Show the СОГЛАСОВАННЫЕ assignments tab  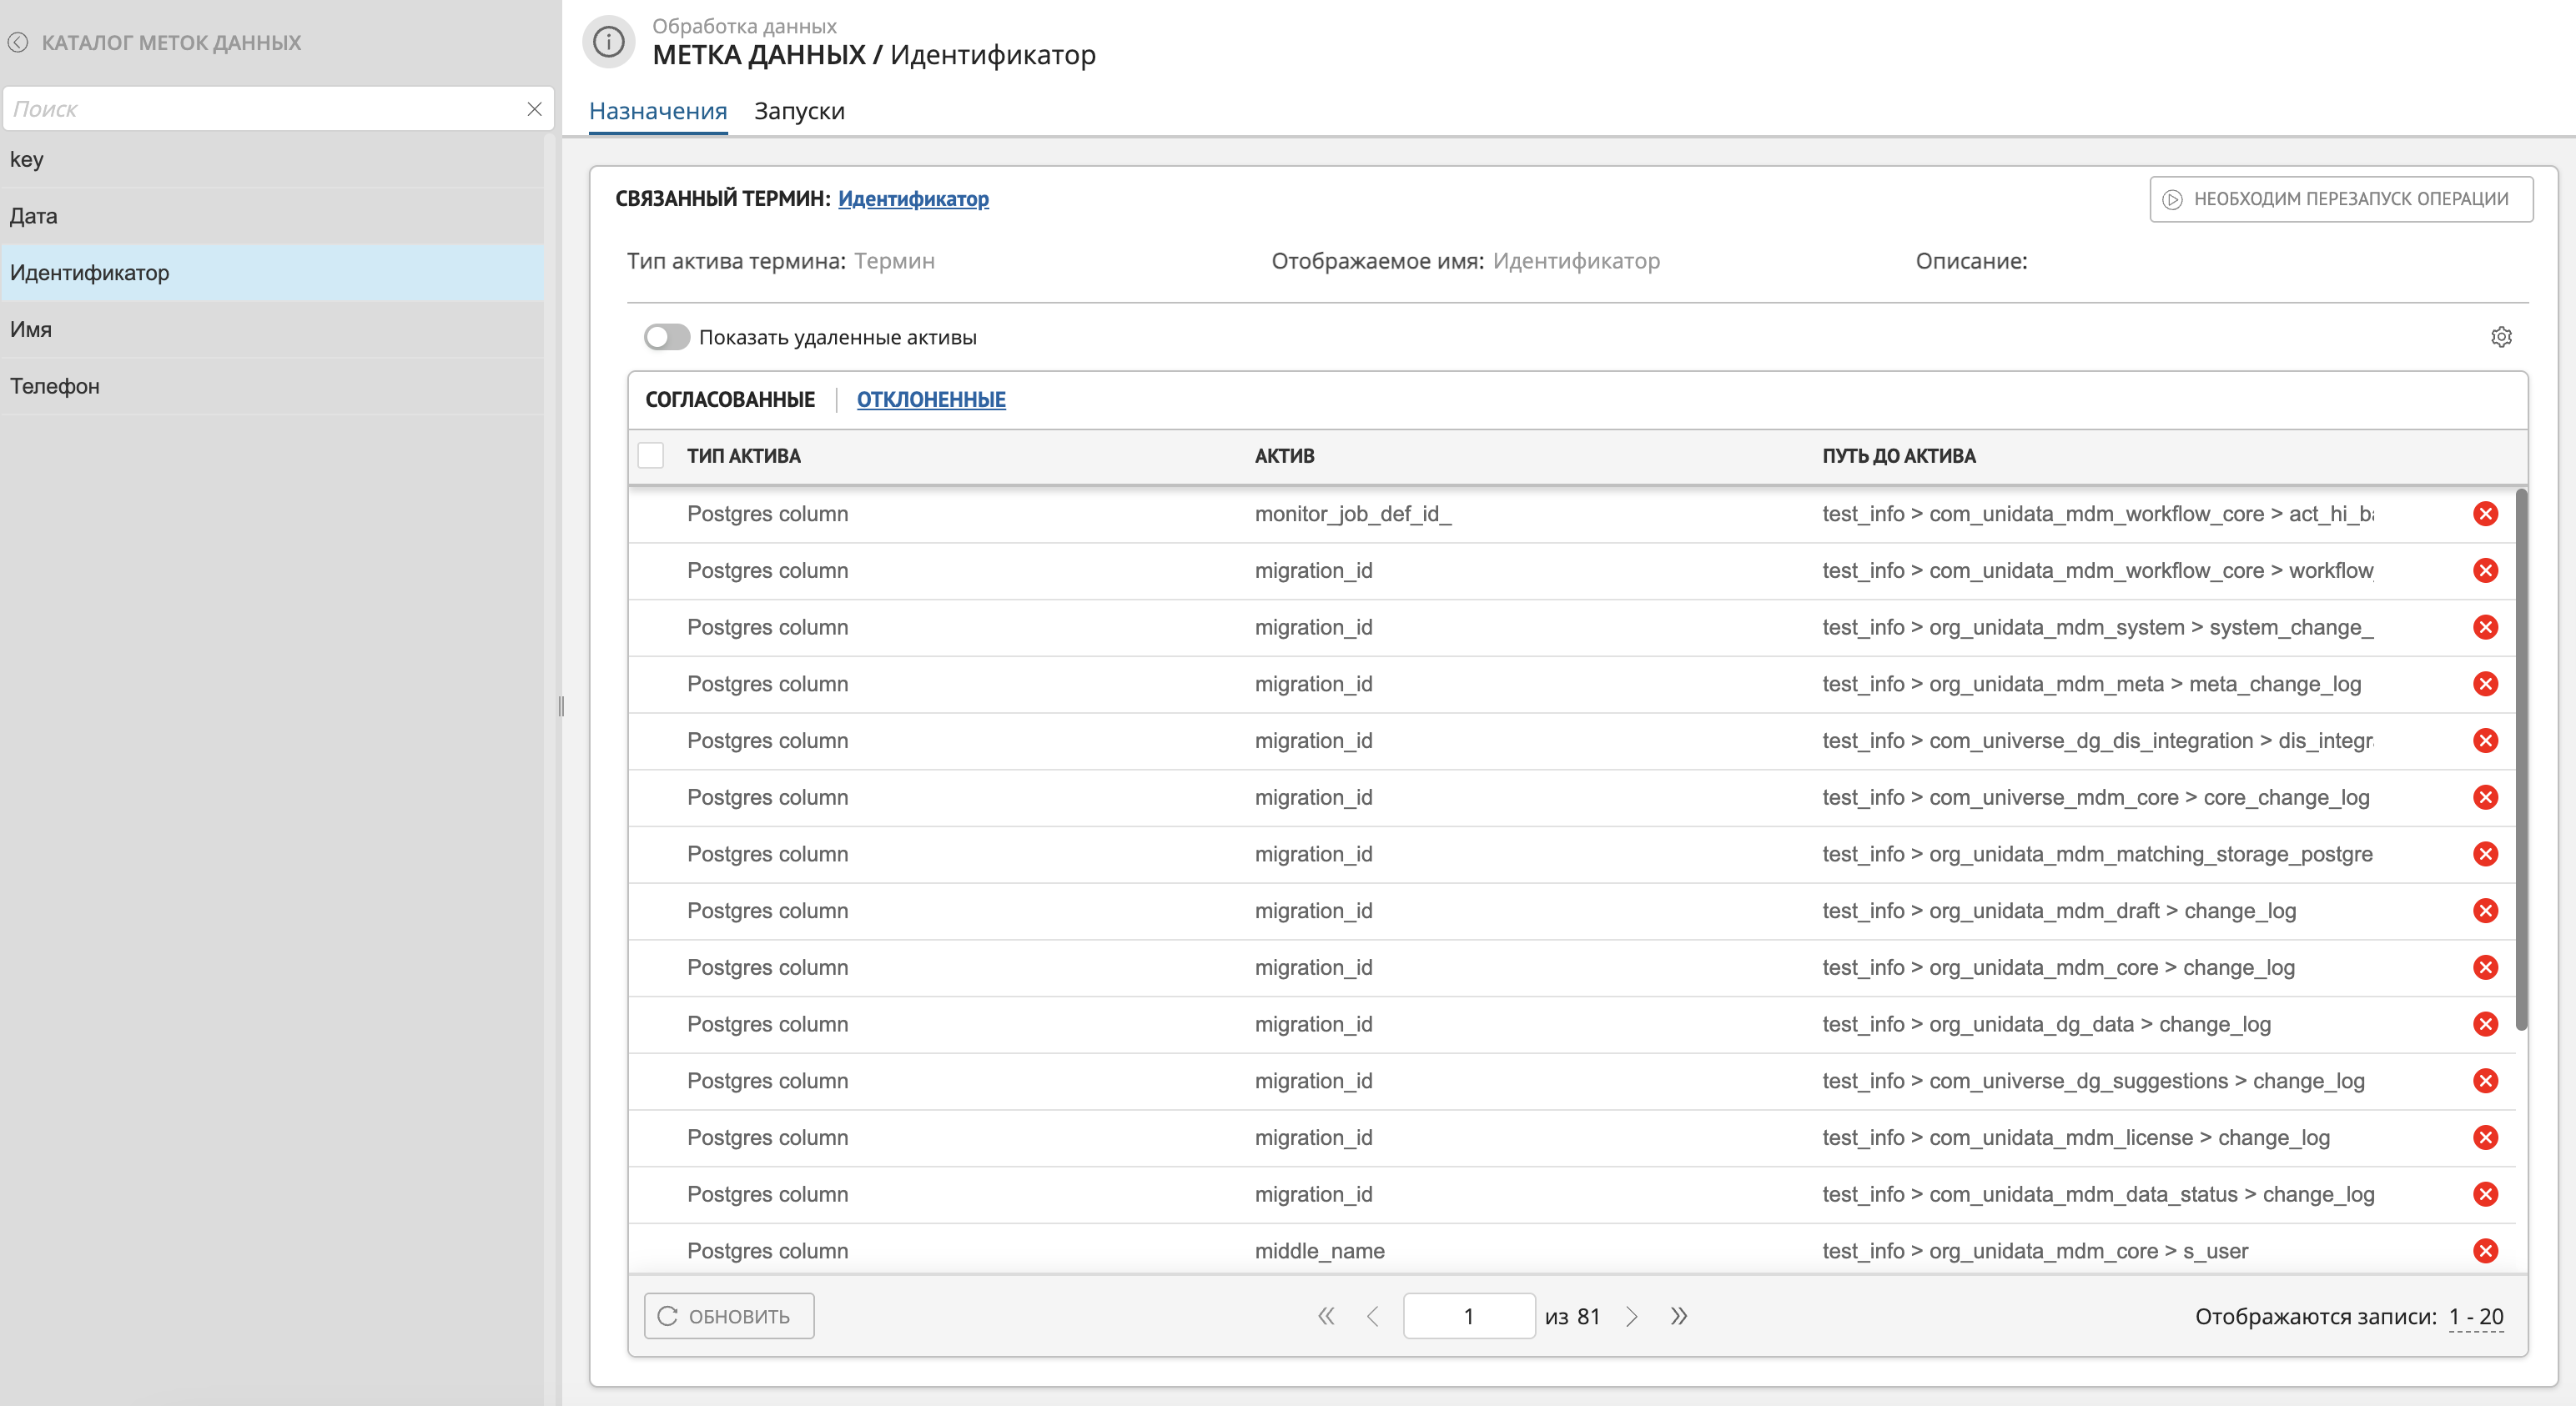730,400
